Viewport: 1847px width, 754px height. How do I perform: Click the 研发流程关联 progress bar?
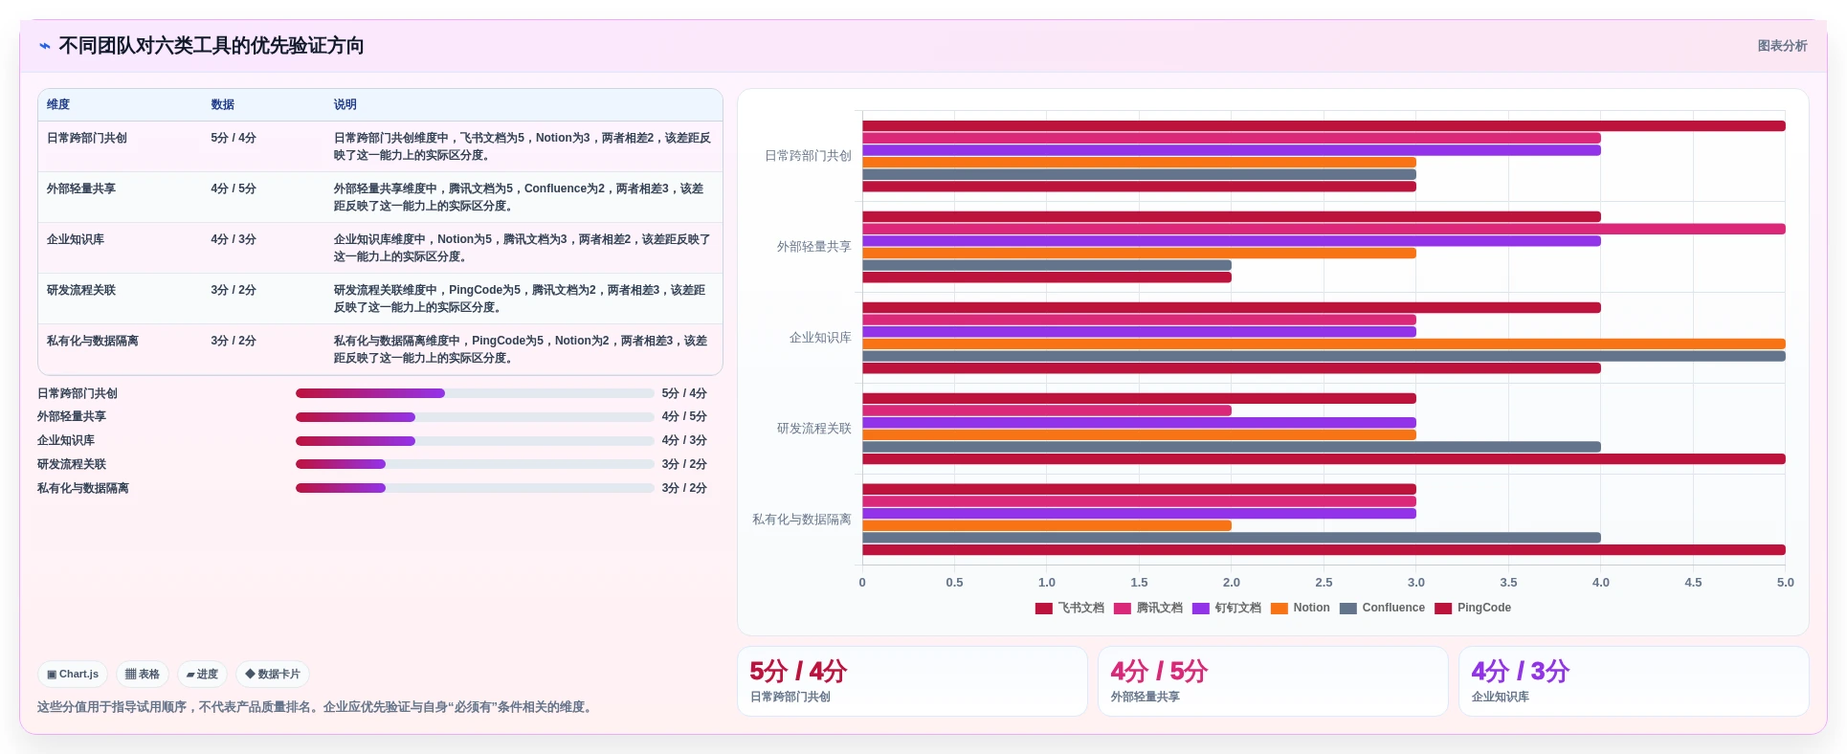[x=475, y=464]
